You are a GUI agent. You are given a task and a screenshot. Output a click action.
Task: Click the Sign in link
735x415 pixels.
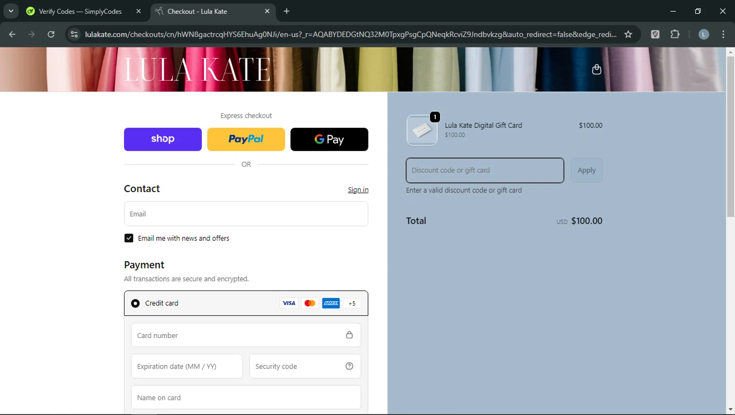click(x=358, y=190)
